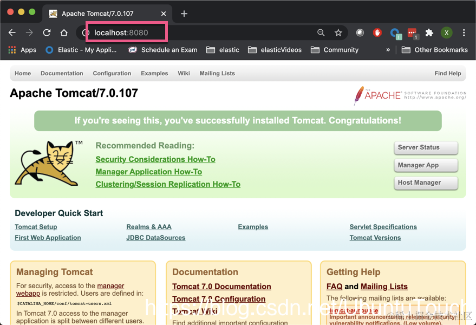Open Security Considerations How-To link
Screen dimensions: 476x325
click(x=155, y=159)
